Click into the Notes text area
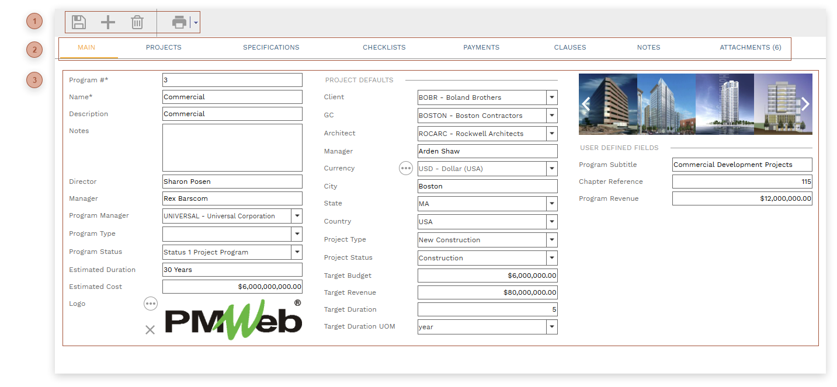The width and height of the screenshot is (837, 387). pyautogui.click(x=232, y=148)
